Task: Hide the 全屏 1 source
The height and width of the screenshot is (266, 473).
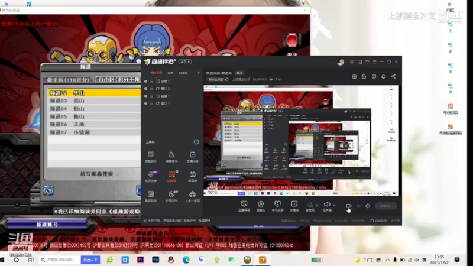Action: click(145, 82)
